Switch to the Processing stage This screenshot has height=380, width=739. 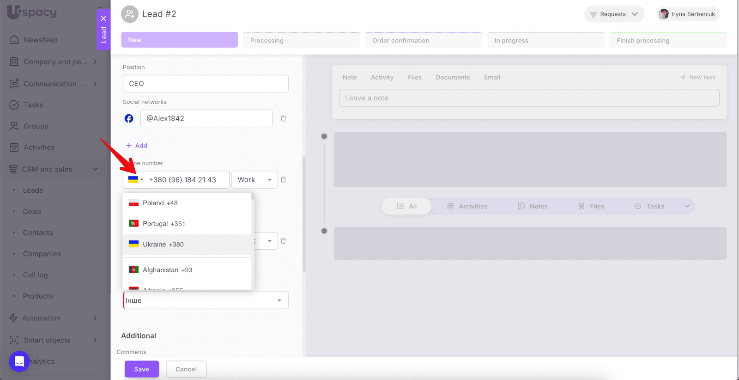tap(302, 40)
